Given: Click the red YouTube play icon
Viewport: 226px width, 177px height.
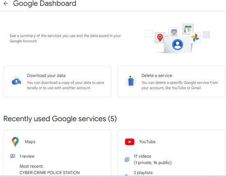Looking at the screenshot, I should tap(129, 142).
